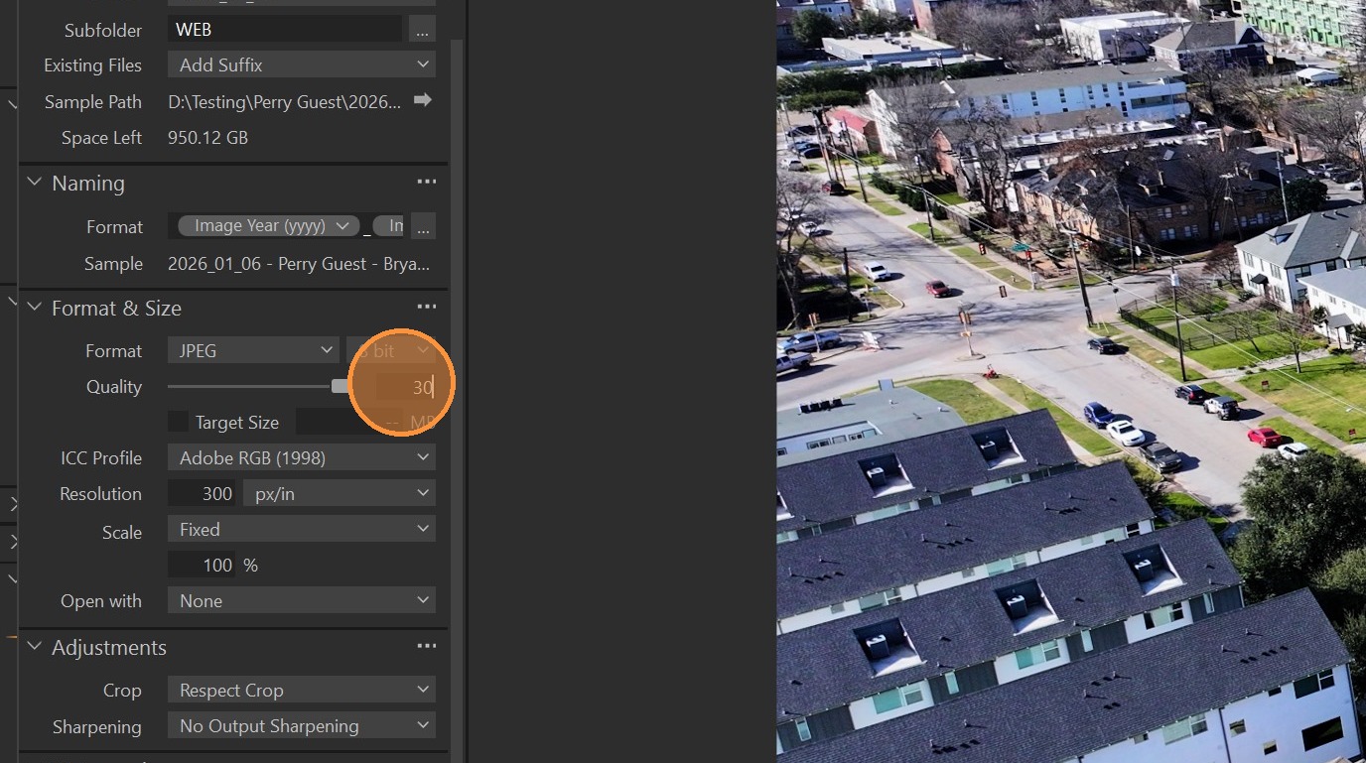The height and width of the screenshot is (763, 1366).
Task: Click the Target Size value field
Action: 348,422
